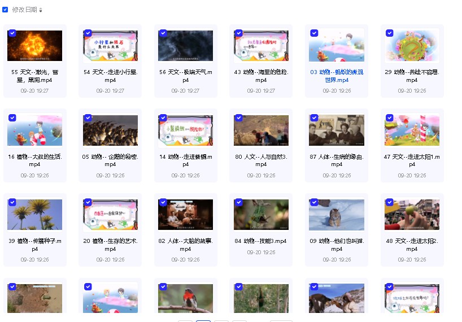
Task: Click the 03 动物--蚂蚁的微观世界.mp4 file name link
Action: pos(336,76)
